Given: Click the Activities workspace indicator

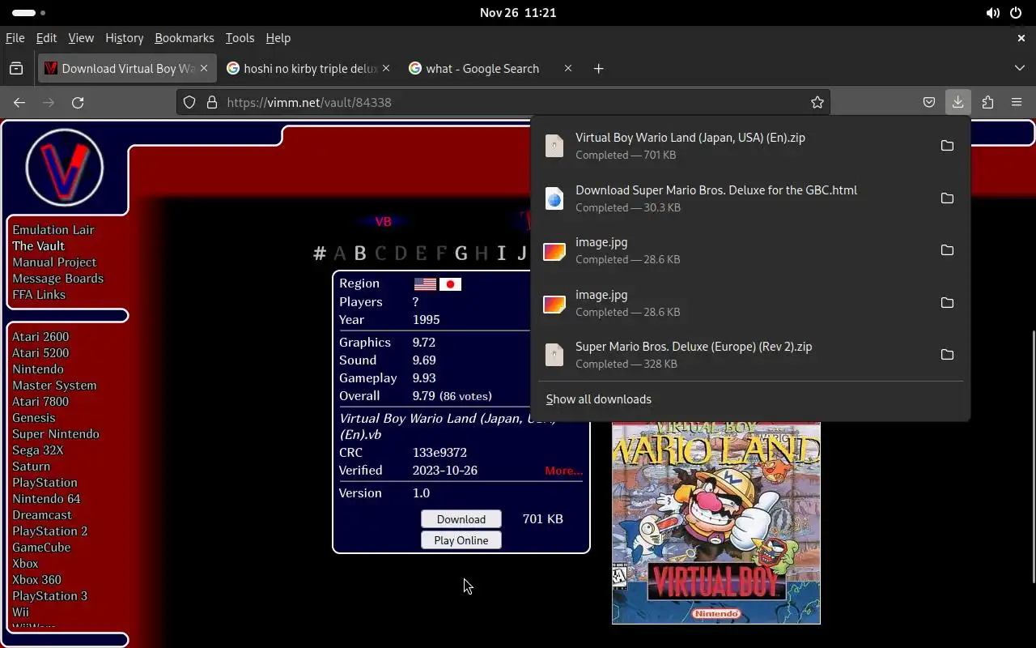Looking at the screenshot, I should 29,13.
